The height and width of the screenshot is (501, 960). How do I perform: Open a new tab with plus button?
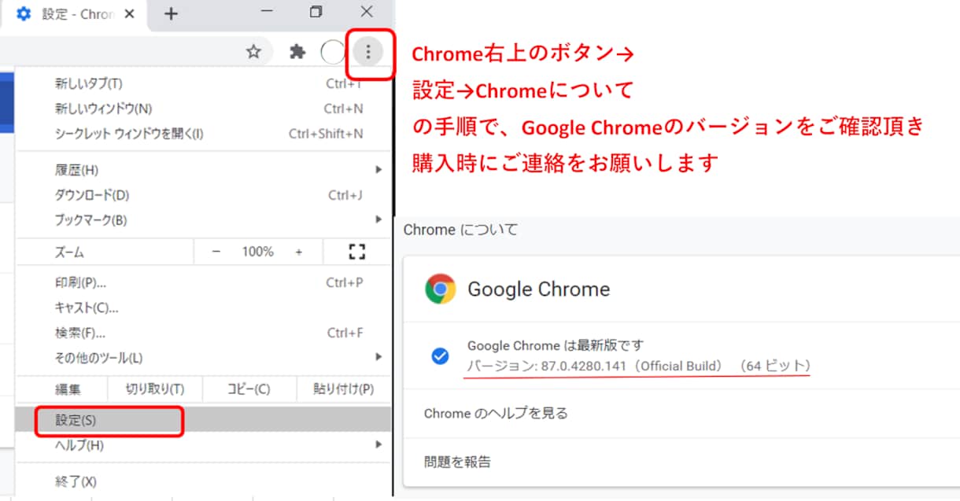(x=171, y=13)
